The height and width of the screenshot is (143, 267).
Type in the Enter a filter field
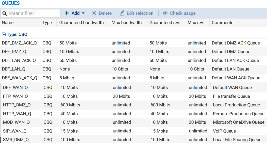[x=33, y=13]
